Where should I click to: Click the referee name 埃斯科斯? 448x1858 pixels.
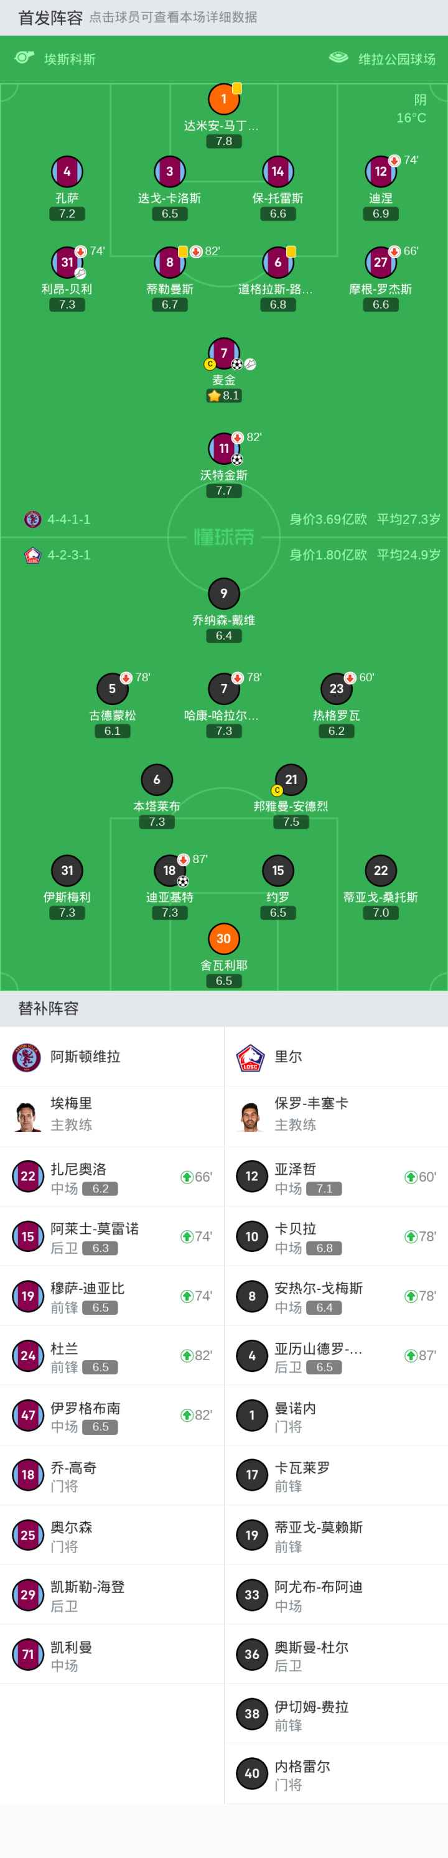(69, 59)
